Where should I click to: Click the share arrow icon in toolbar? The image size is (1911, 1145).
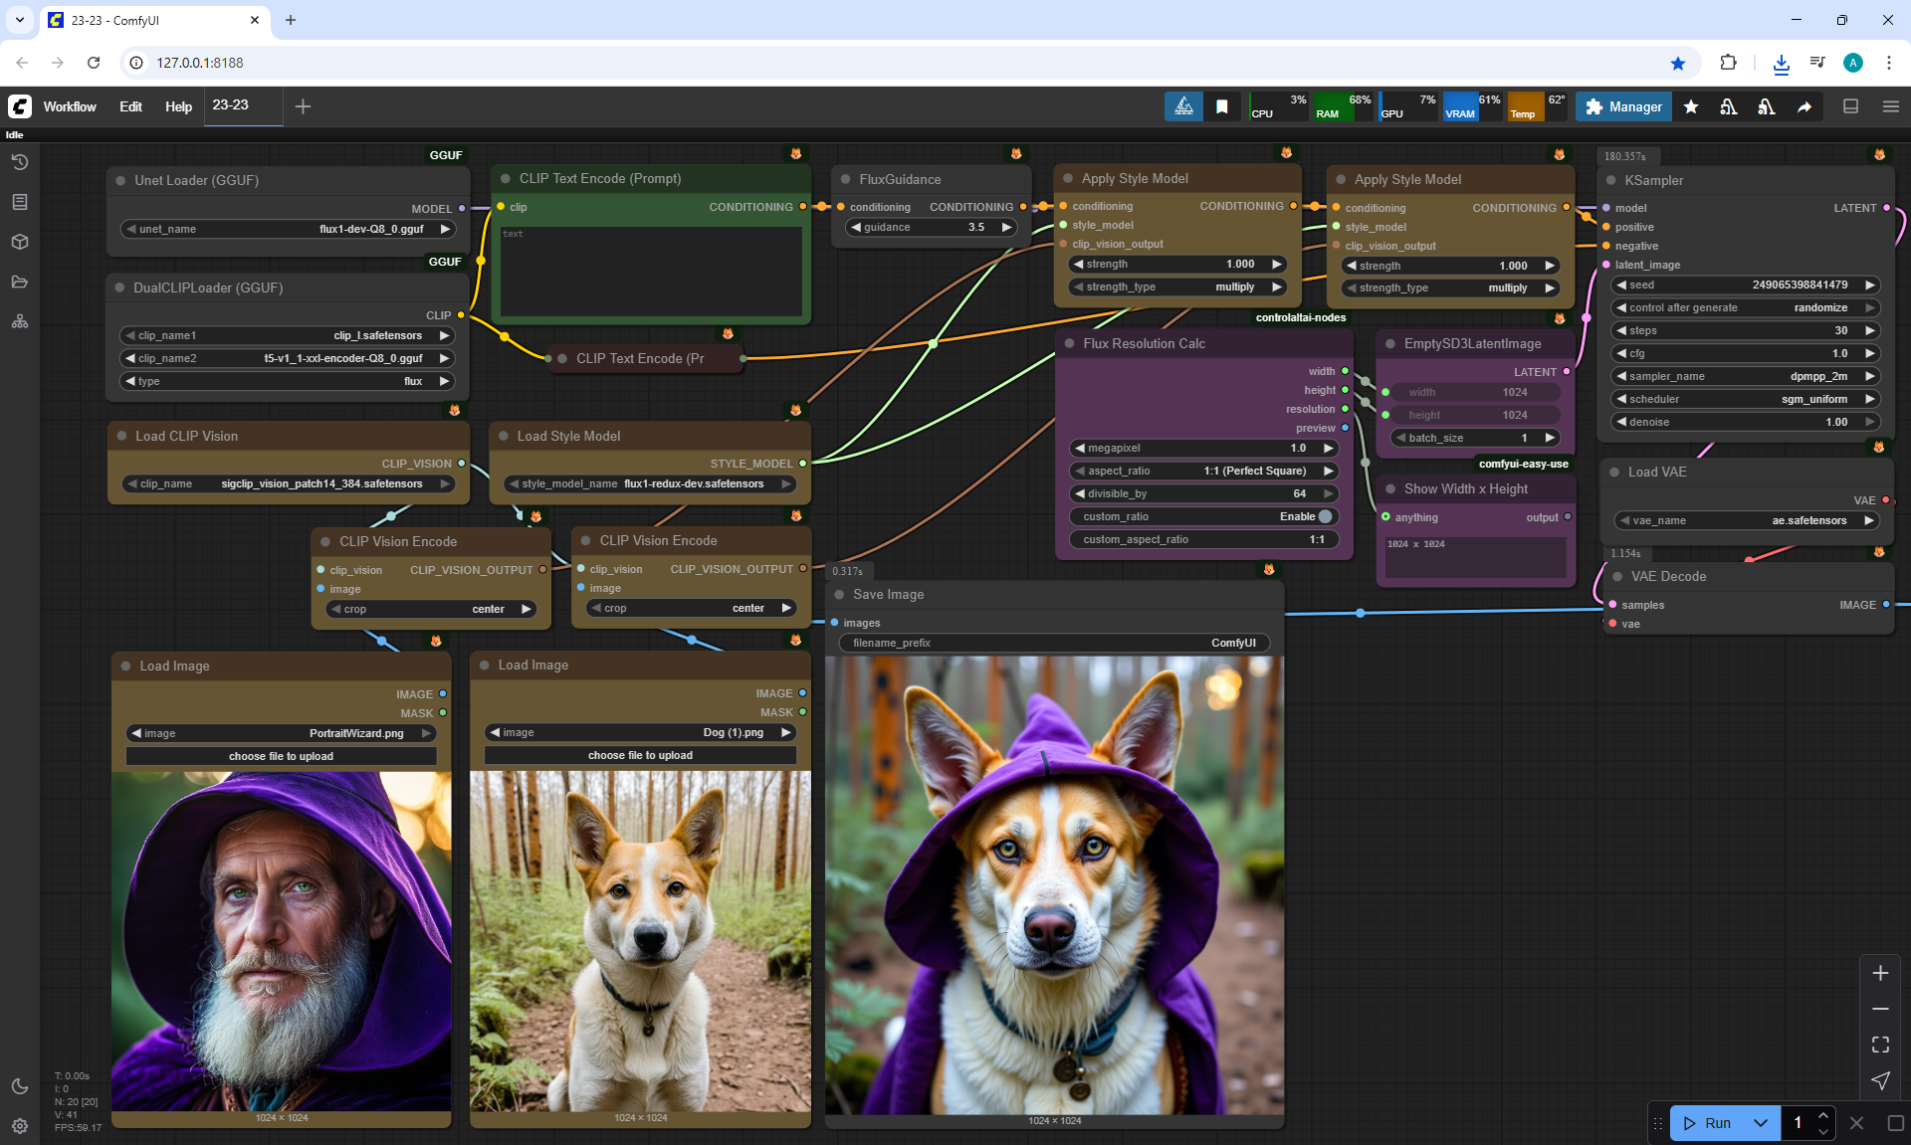point(1805,106)
